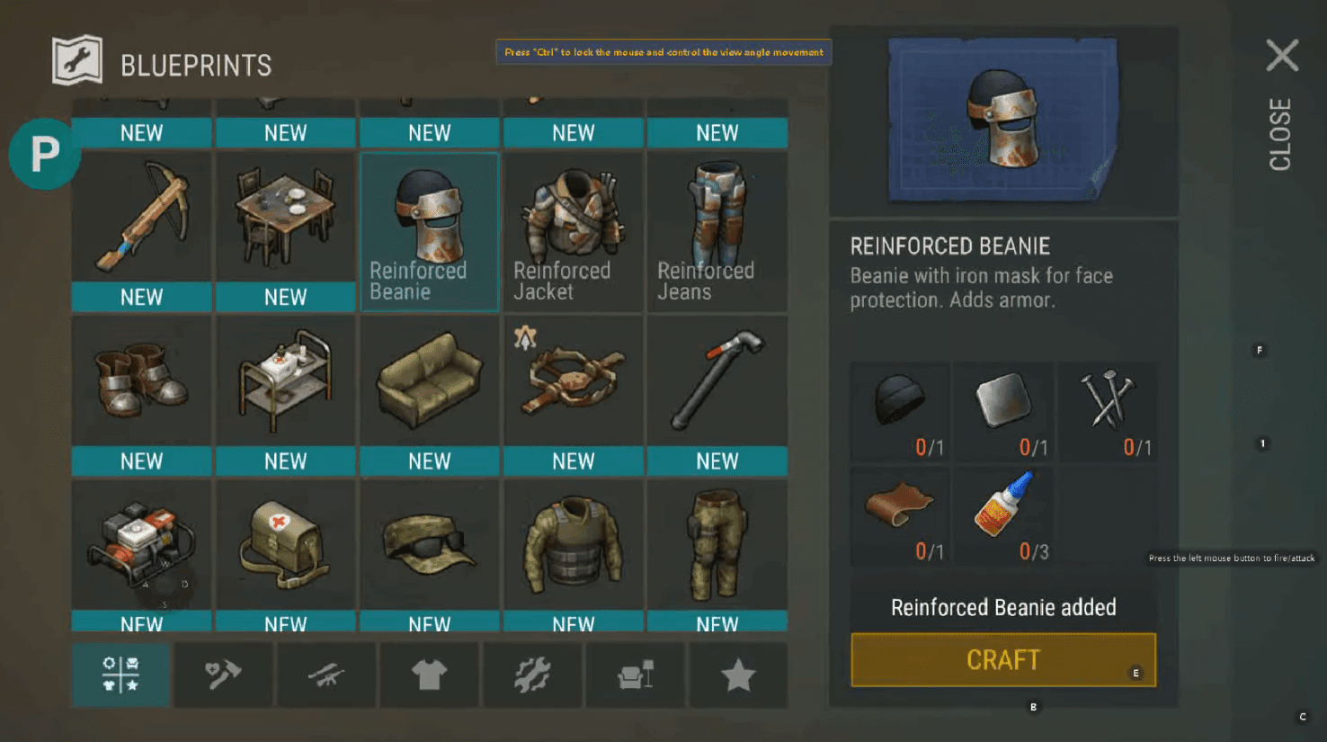This screenshot has height=742, width=1327.
Task: Select the reinforced boots blueprint
Action: [x=141, y=396]
